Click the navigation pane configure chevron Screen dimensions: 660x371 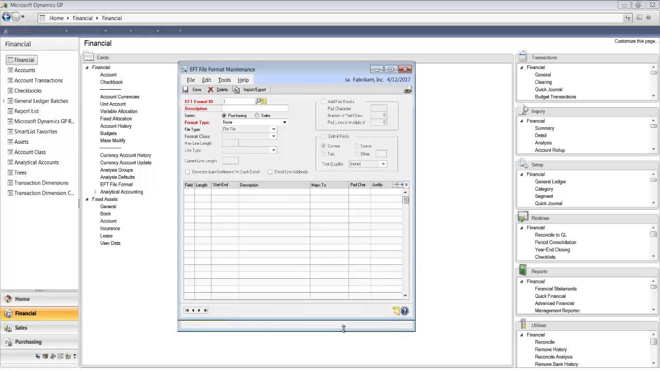pos(74,356)
